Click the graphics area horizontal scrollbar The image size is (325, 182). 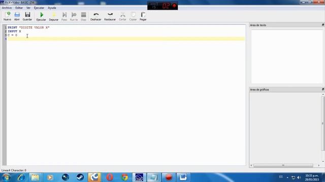pos(283,165)
